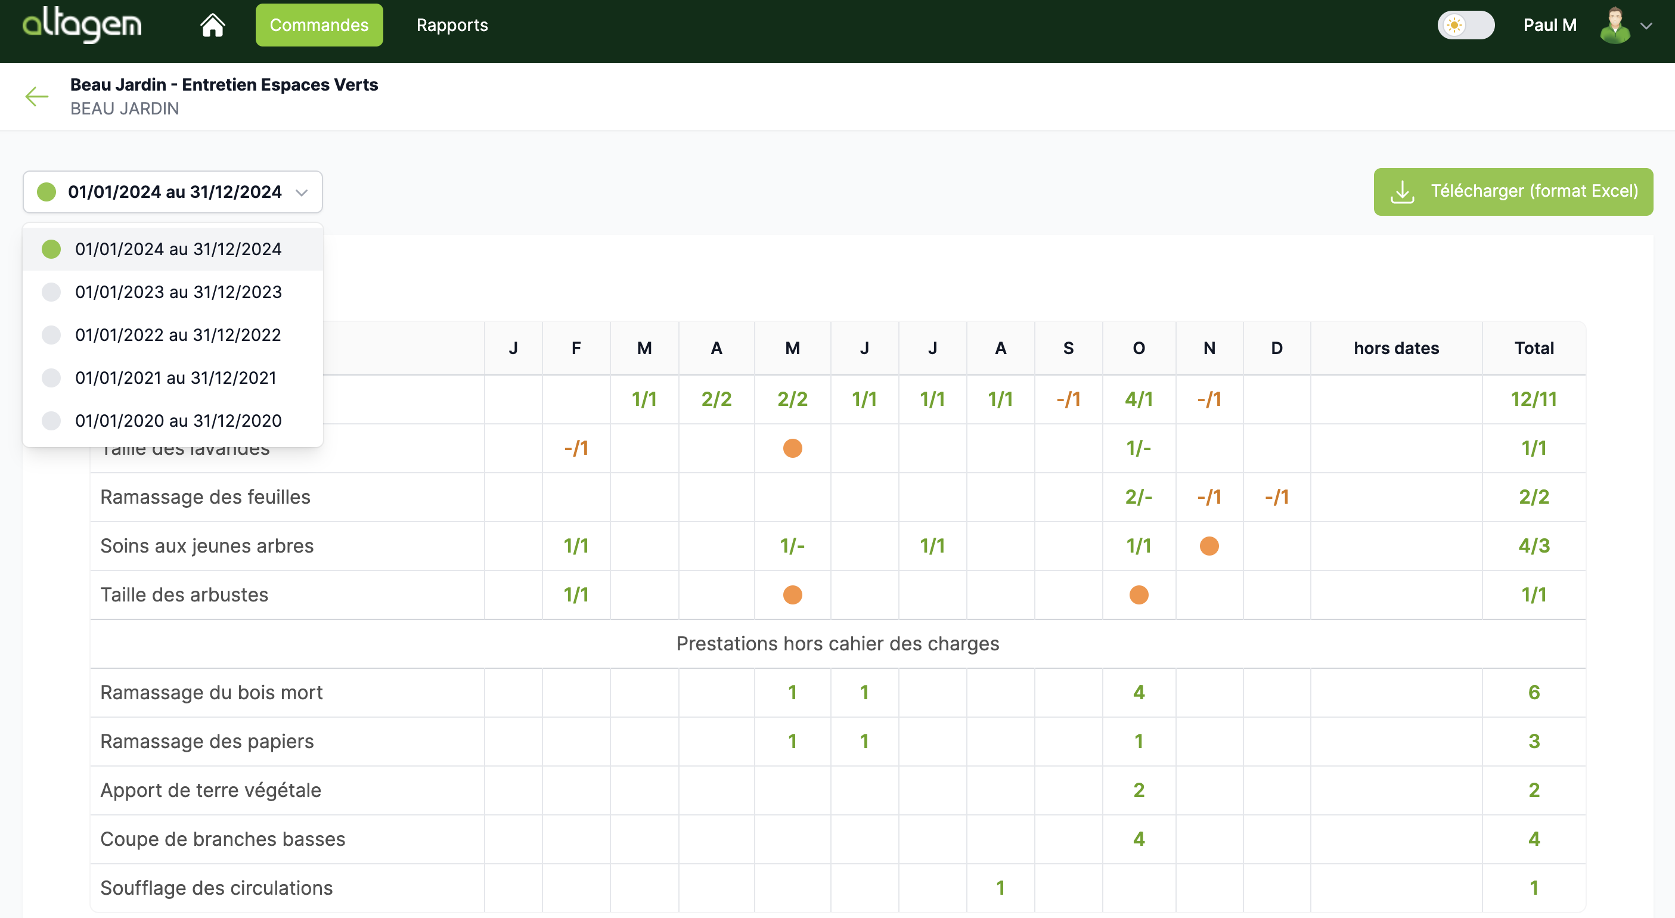Image resolution: width=1675 pixels, height=918 pixels.
Task: Click October orange dot in Taille des arbustes row
Action: click(1139, 595)
